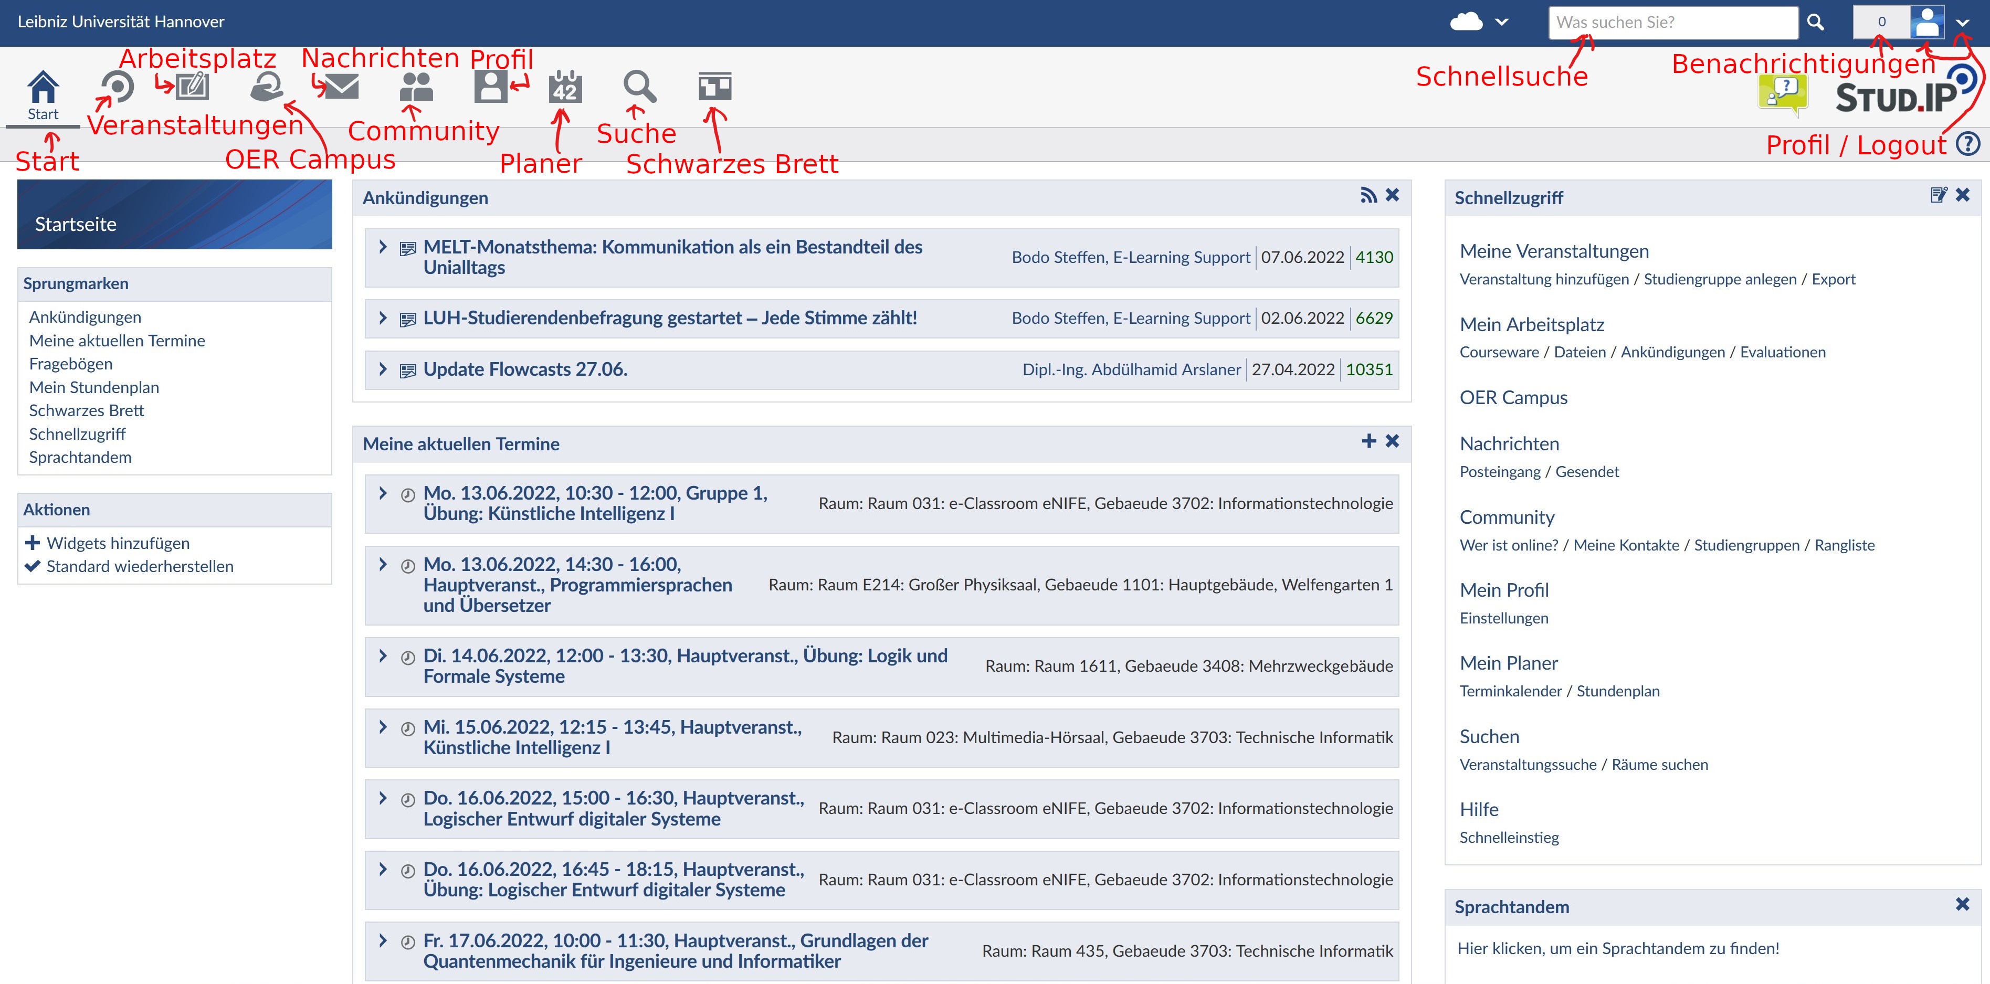This screenshot has height=984, width=1990.
Task: Open Nachrichten via the envelope icon
Action: click(341, 87)
